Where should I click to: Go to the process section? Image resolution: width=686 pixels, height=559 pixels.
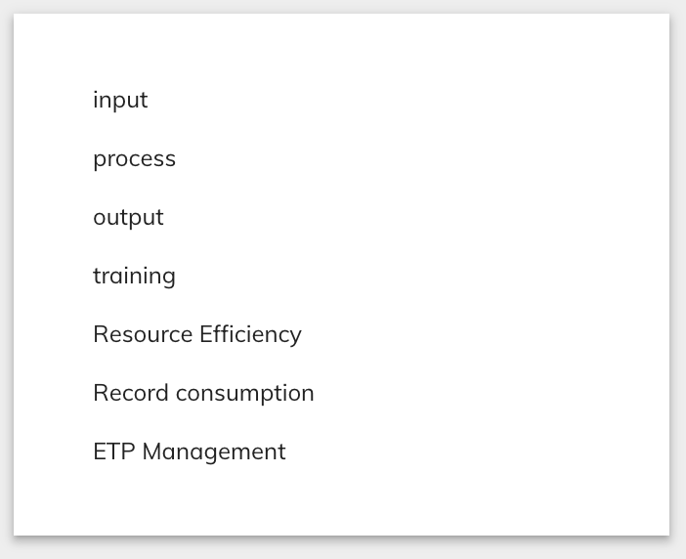[x=134, y=158]
